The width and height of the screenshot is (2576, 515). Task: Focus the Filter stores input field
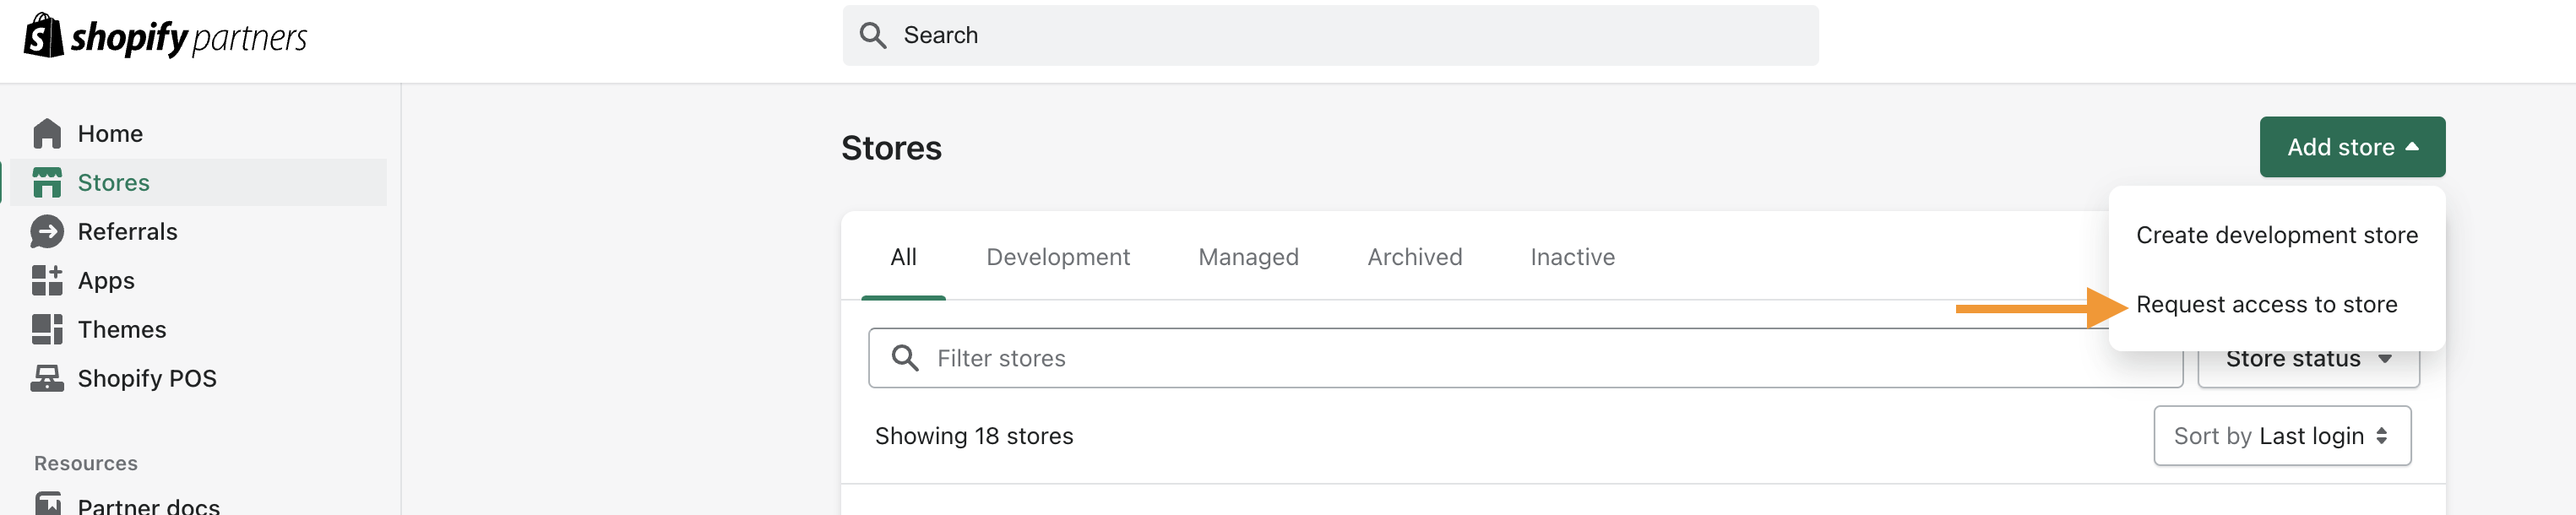pos(1525,358)
